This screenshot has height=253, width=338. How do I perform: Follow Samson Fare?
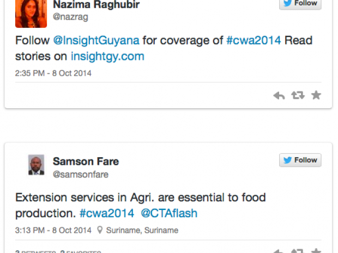click(x=300, y=160)
